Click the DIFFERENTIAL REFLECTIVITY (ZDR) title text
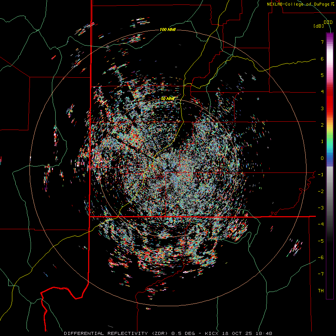 [x=116, y=333]
